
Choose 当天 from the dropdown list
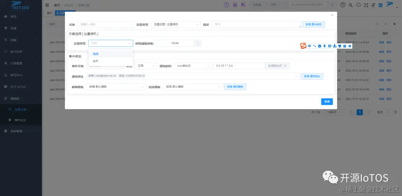point(111,61)
